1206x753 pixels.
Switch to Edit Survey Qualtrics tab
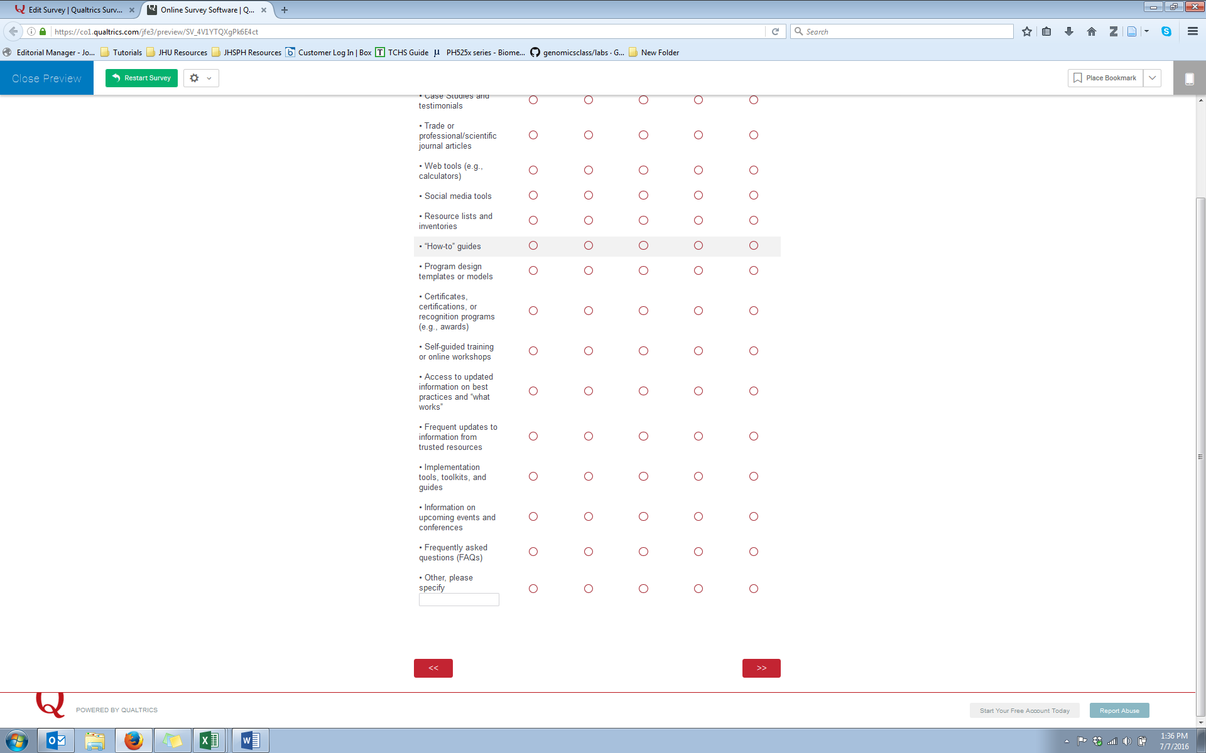click(x=74, y=9)
